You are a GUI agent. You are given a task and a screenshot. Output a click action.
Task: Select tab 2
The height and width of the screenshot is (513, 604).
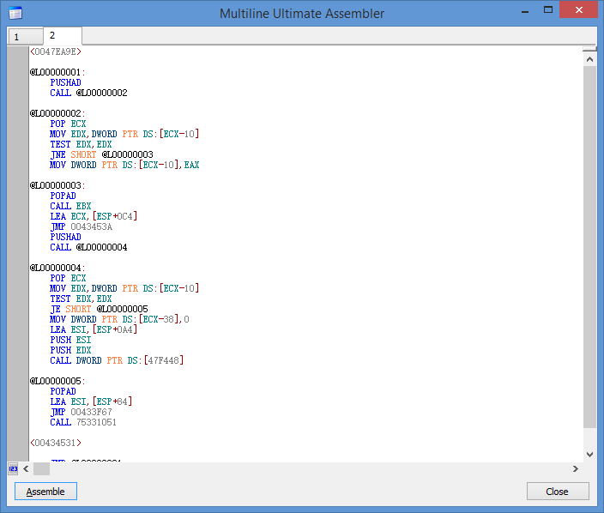pyautogui.click(x=63, y=36)
